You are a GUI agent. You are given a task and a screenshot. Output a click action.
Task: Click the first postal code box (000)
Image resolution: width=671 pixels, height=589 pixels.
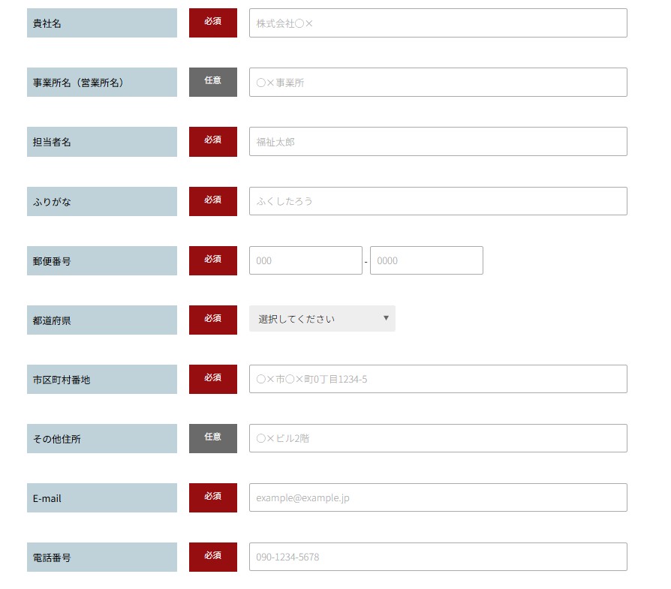(305, 260)
